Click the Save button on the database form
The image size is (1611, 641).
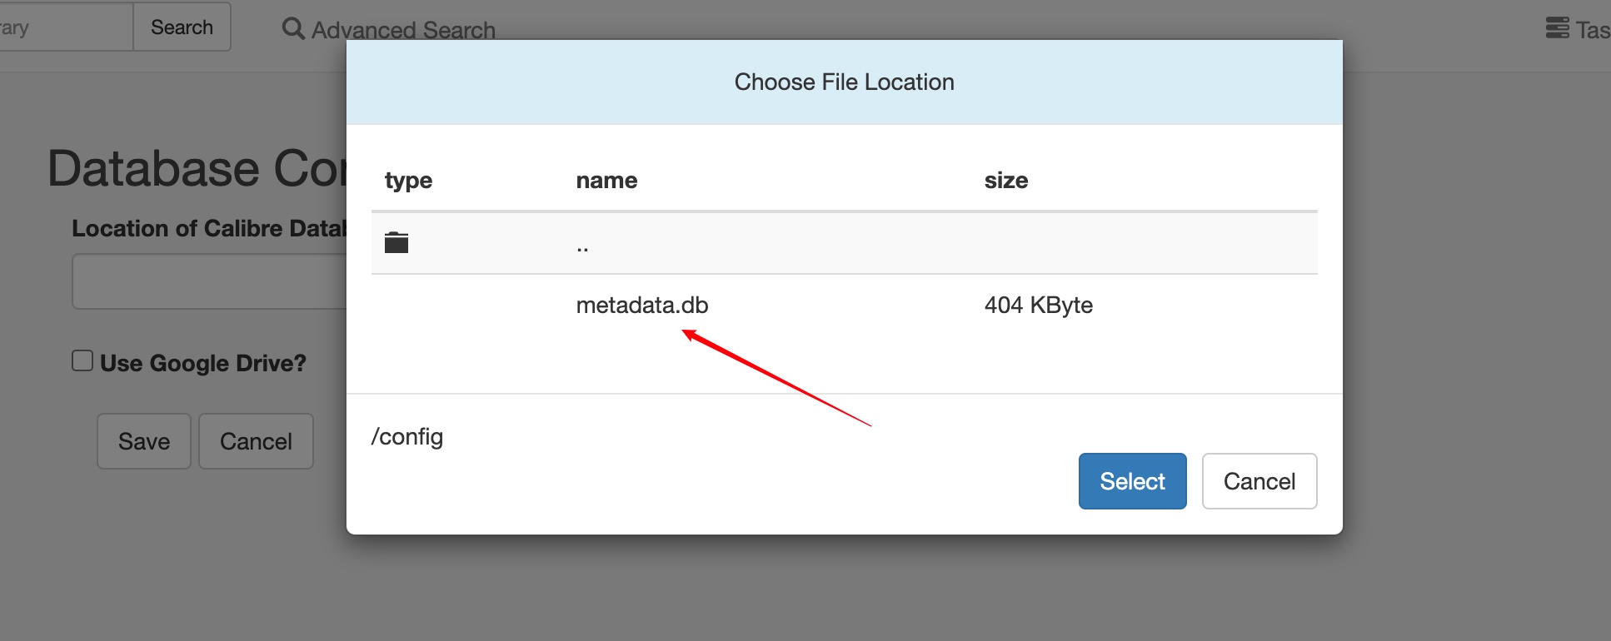click(144, 441)
